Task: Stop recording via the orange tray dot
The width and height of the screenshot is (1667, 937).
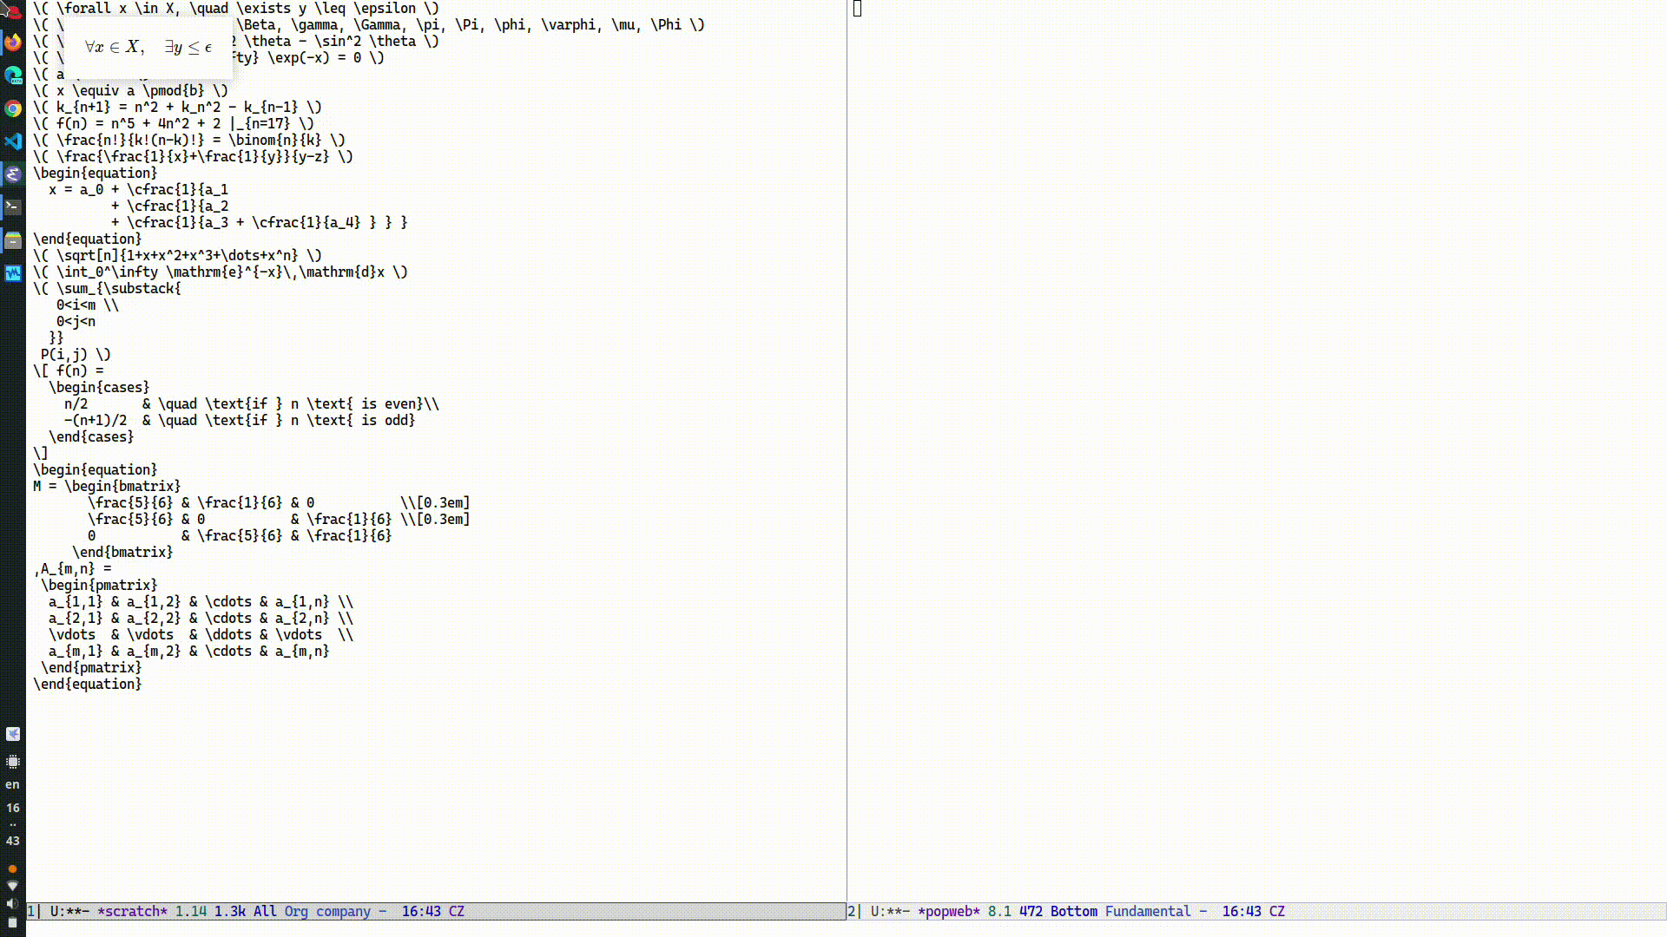Action: pos(12,868)
